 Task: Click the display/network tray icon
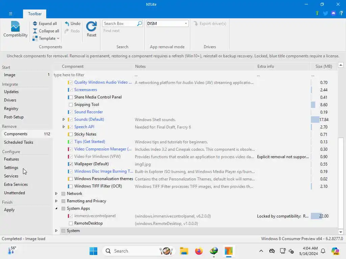point(282,251)
